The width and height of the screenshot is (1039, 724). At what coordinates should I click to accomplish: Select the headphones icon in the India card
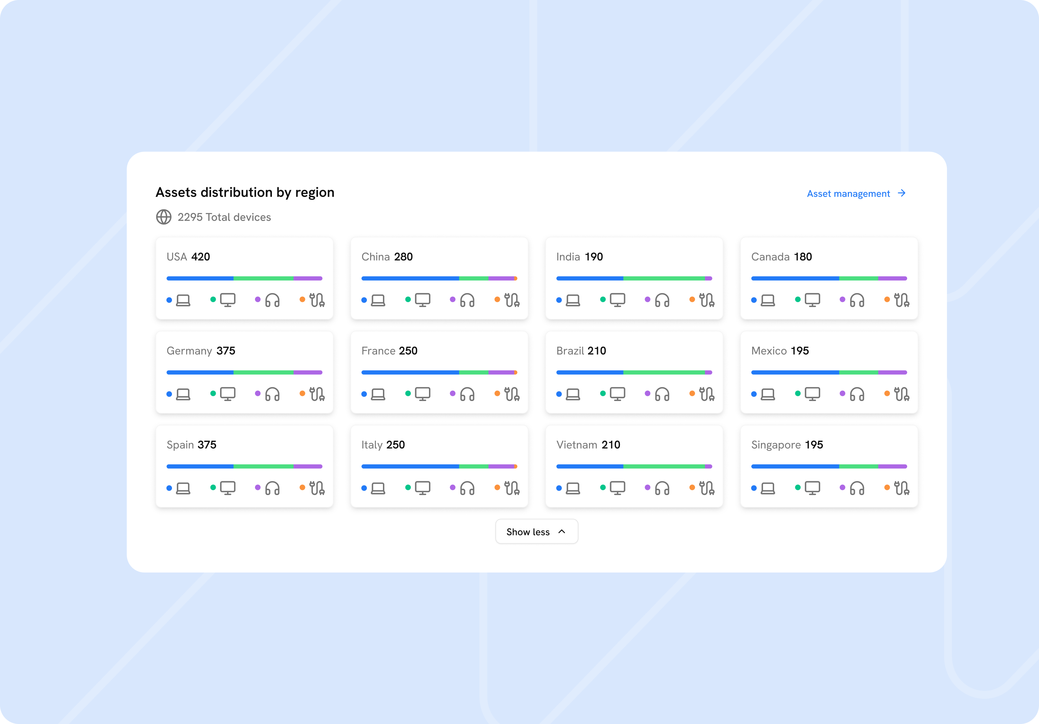(x=662, y=300)
